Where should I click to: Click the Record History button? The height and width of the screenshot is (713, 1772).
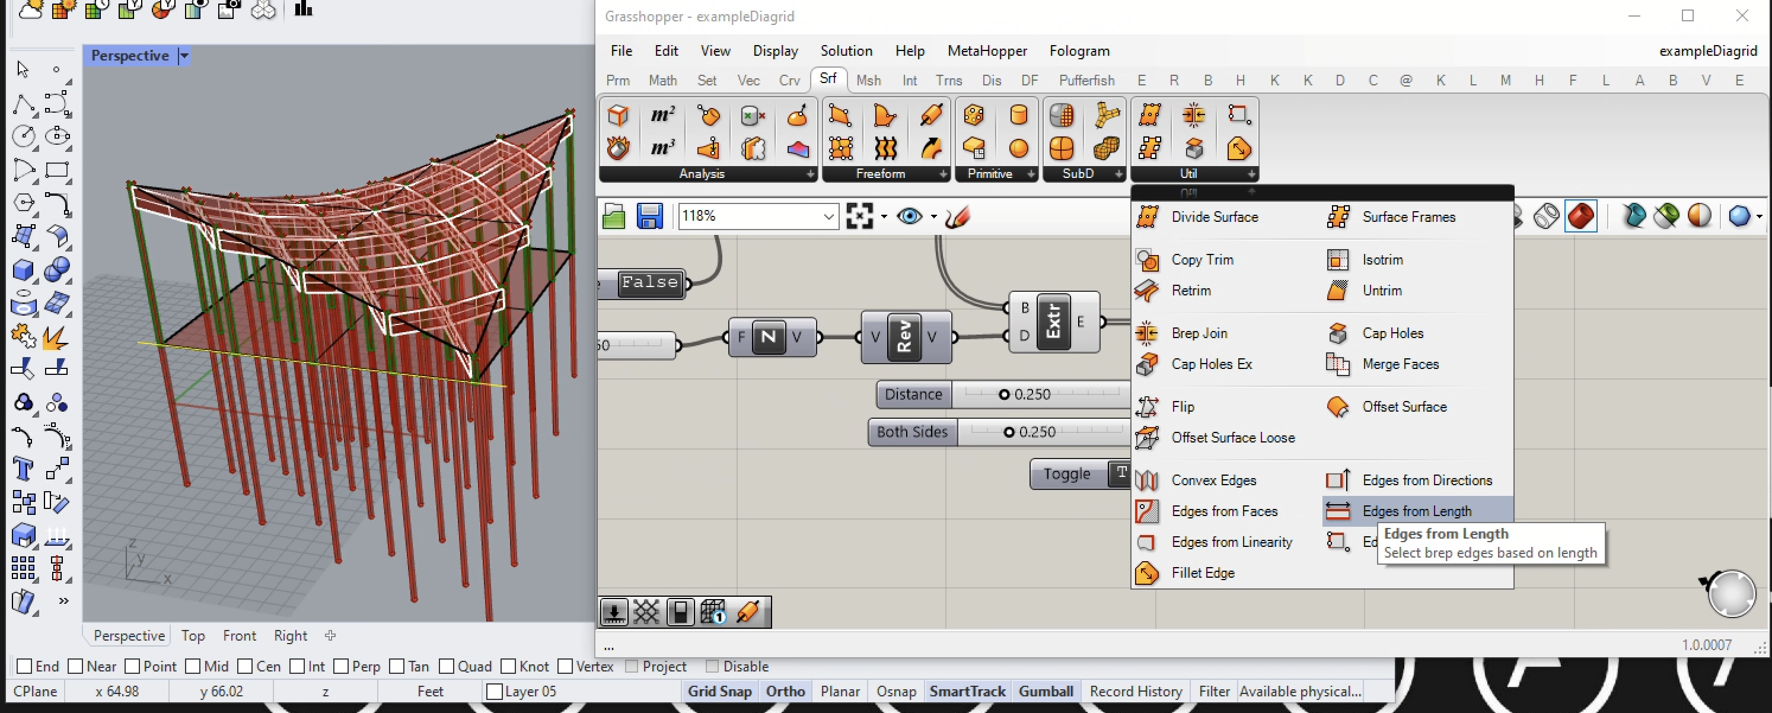tap(1136, 691)
